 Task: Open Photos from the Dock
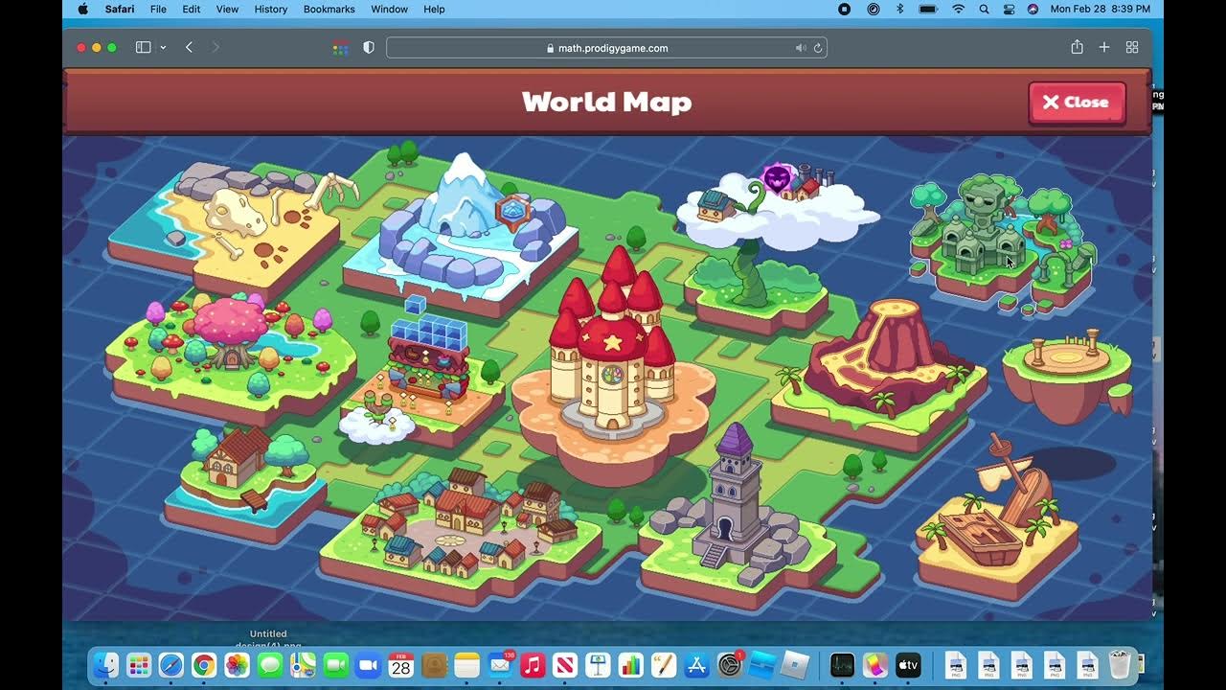coord(237,665)
